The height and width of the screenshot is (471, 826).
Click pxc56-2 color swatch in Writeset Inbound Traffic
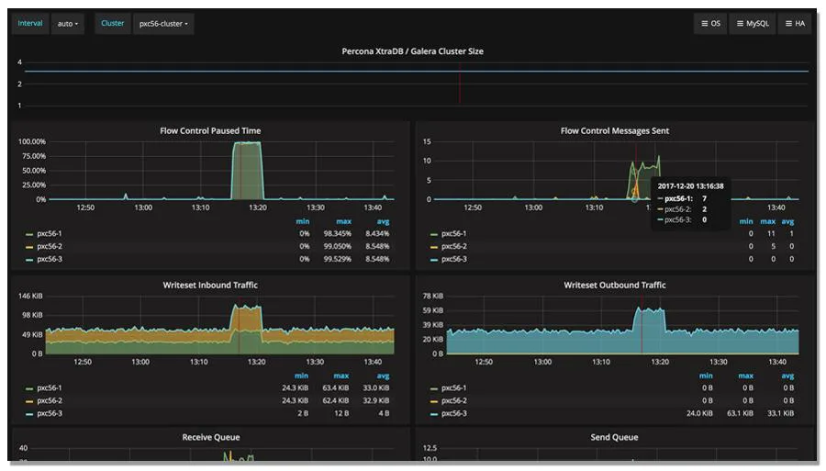tap(29, 401)
